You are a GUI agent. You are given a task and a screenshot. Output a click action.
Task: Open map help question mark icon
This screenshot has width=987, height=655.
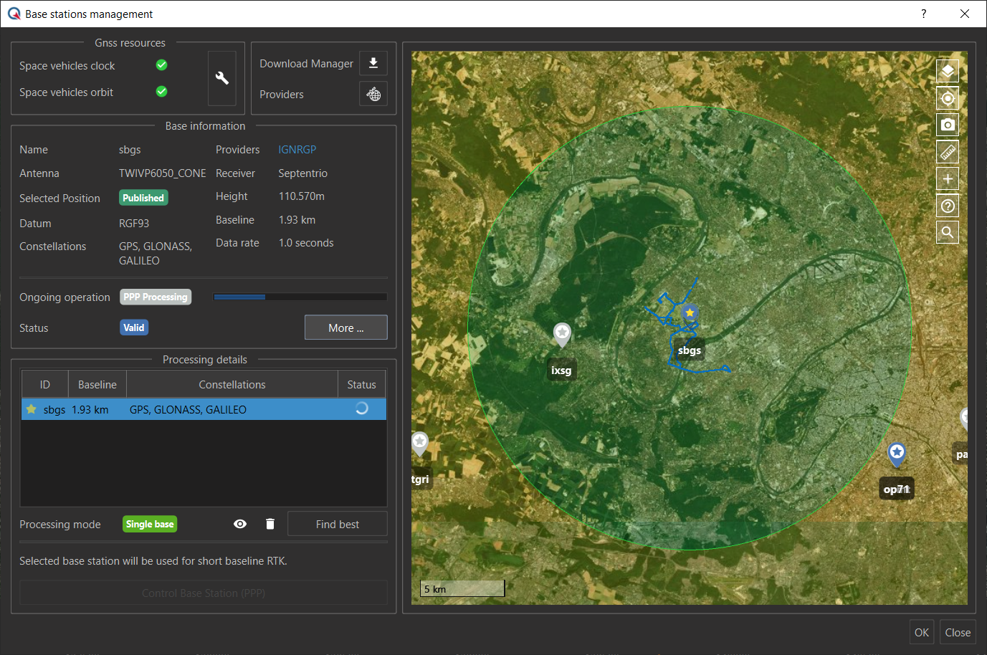click(x=947, y=206)
